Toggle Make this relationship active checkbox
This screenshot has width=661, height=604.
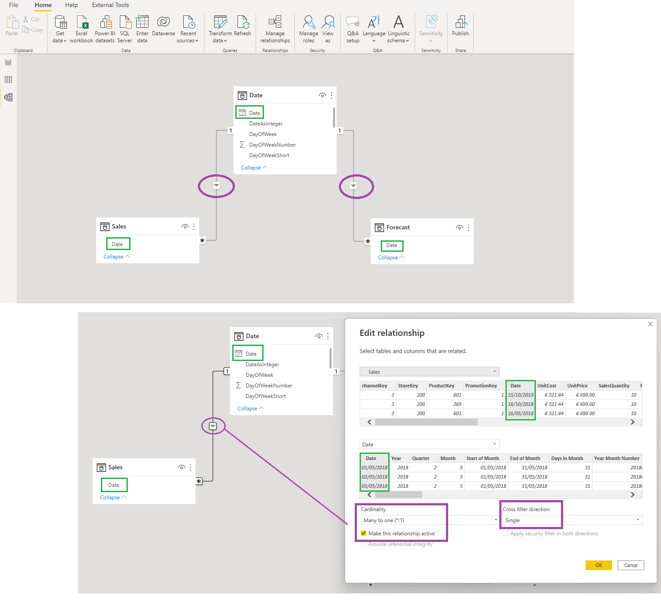(x=364, y=534)
